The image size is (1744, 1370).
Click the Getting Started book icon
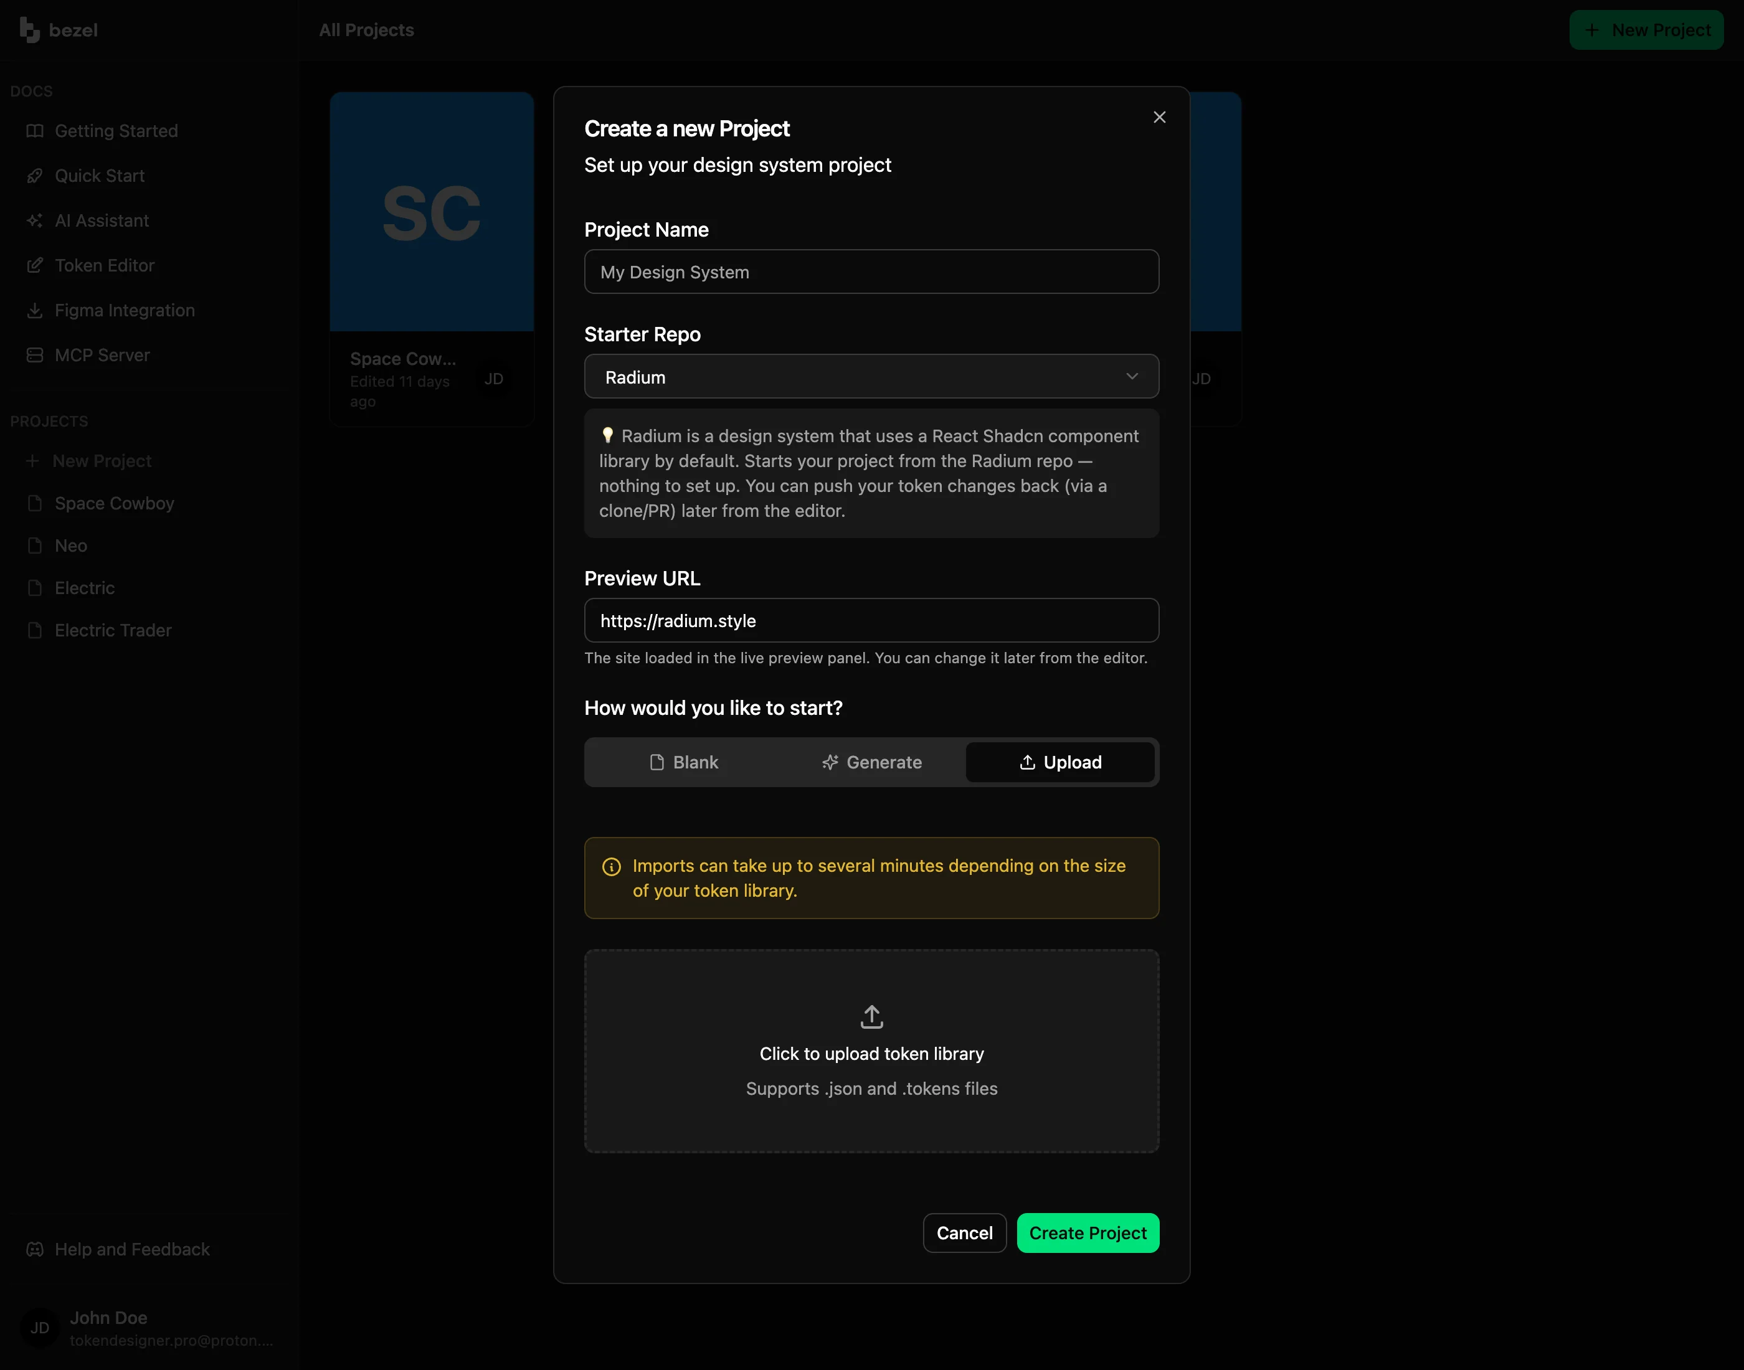click(34, 131)
